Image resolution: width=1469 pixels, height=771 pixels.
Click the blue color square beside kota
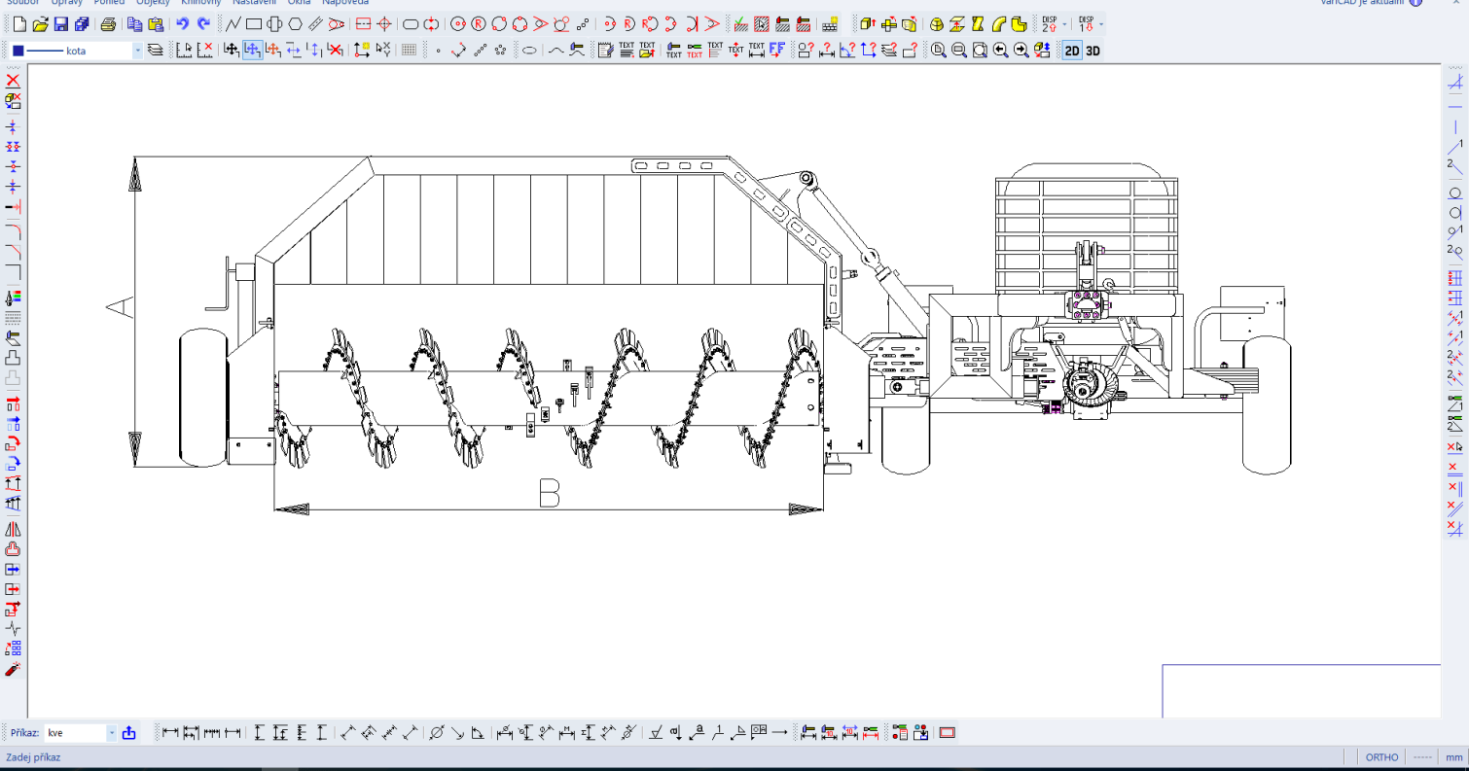point(18,51)
